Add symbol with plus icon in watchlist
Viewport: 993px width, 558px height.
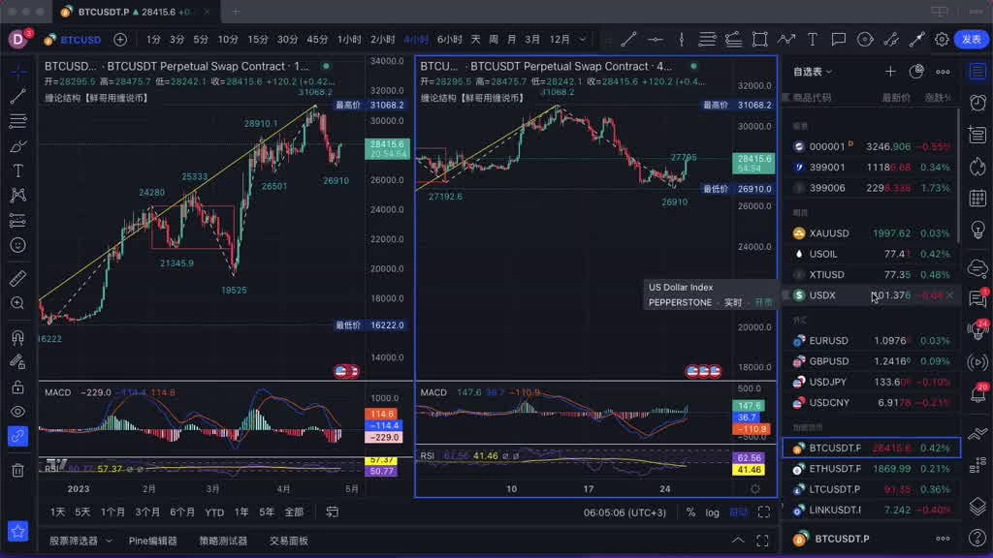pos(890,72)
